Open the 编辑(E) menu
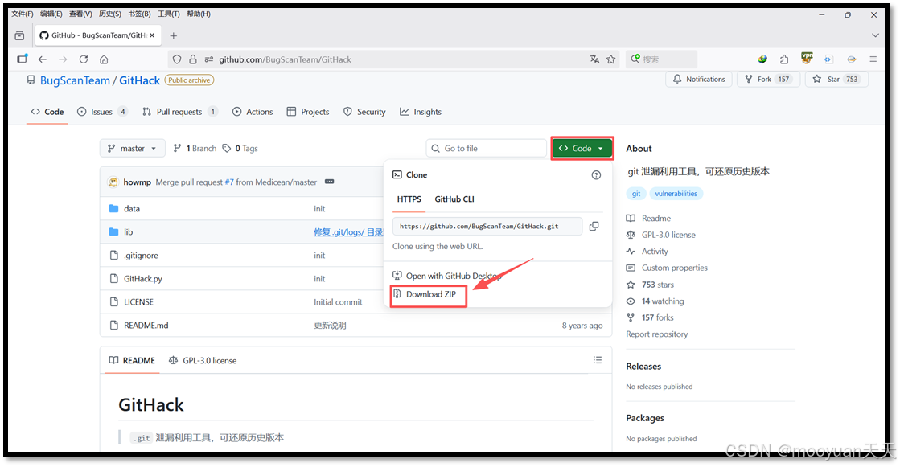This screenshot has width=900, height=467. click(x=51, y=14)
